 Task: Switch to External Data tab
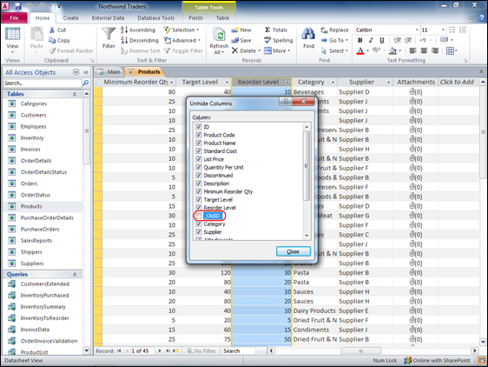click(108, 18)
